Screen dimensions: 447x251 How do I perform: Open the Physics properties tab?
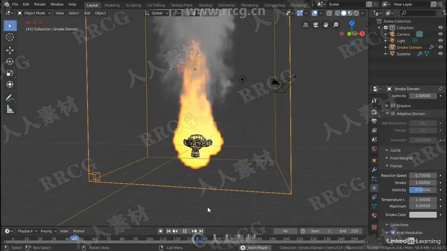click(x=374, y=188)
